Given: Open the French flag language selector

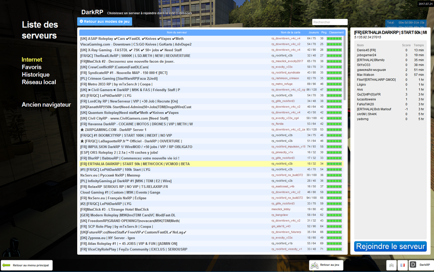Looking at the screenshot, I should point(402,265).
